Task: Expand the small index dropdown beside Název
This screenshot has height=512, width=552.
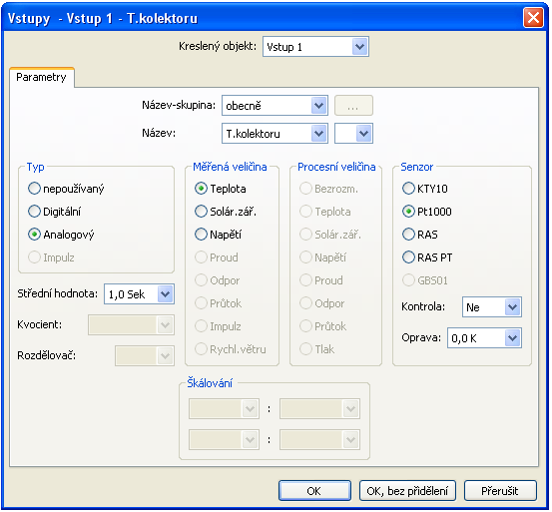Action: (363, 134)
